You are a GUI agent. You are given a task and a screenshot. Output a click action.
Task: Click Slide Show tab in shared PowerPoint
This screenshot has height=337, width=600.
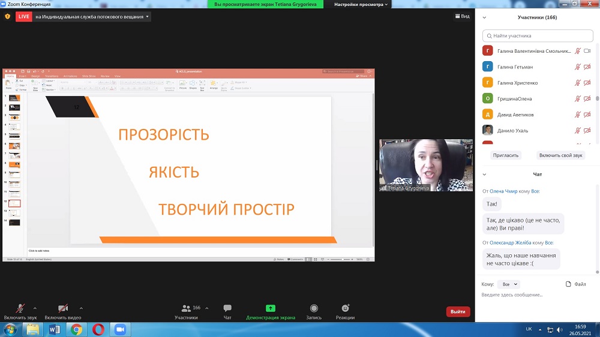[x=89, y=76]
